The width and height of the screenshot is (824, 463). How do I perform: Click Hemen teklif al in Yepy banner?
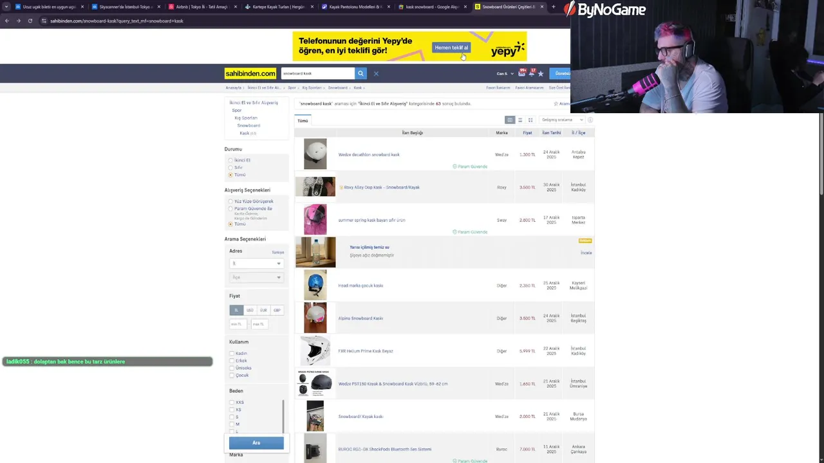coord(451,48)
